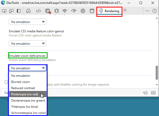
Task: Select Protanopia (no red) option
Action: point(25,94)
